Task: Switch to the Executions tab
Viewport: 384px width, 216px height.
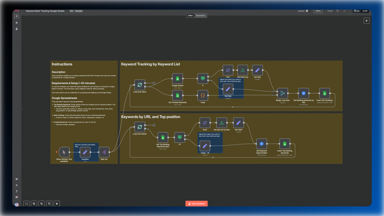Action: click(200, 15)
